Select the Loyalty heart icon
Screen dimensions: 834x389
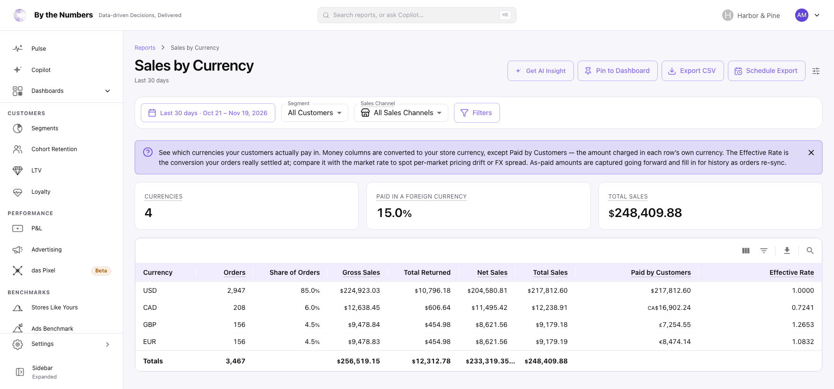[18, 192]
